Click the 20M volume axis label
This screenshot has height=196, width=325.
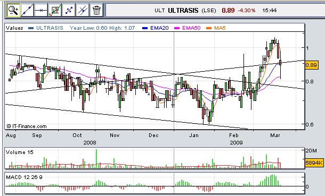point(311,150)
